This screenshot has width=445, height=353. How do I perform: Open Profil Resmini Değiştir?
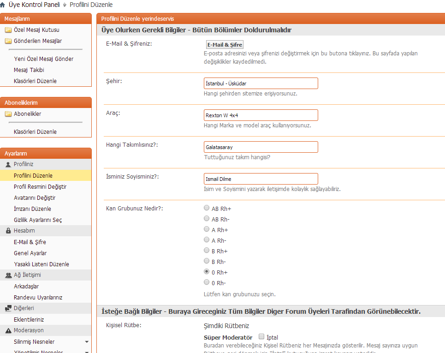point(40,186)
